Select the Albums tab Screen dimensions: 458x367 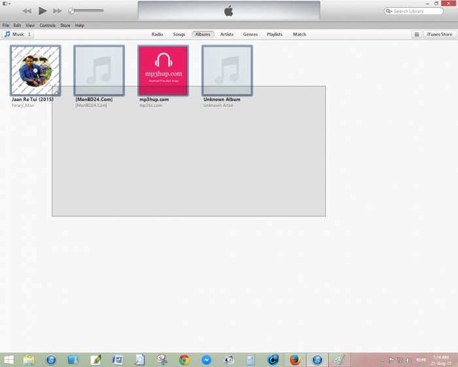pos(203,34)
